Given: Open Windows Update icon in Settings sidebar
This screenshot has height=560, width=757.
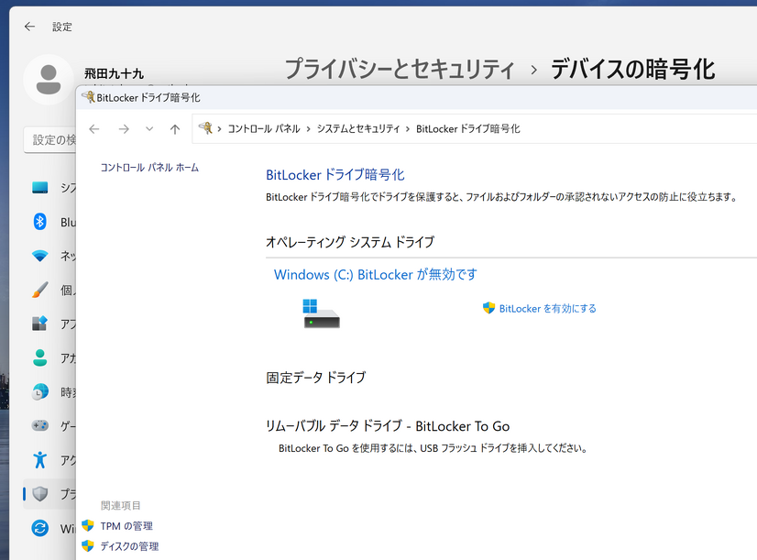Looking at the screenshot, I should 40,528.
